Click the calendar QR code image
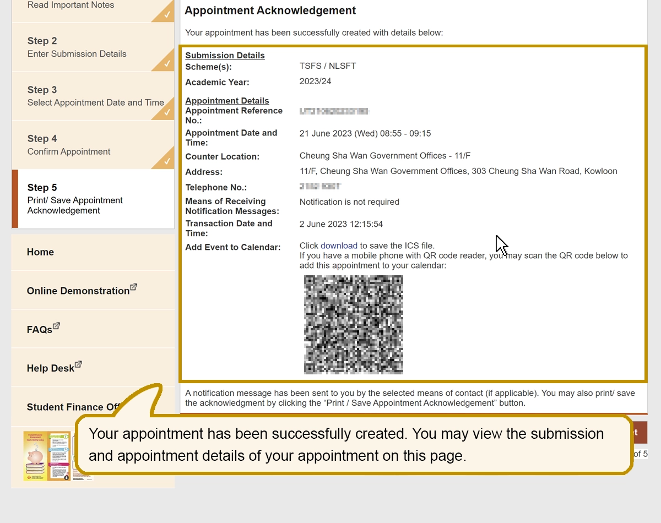This screenshot has height=523, width=661. click(x=354, y=325)
